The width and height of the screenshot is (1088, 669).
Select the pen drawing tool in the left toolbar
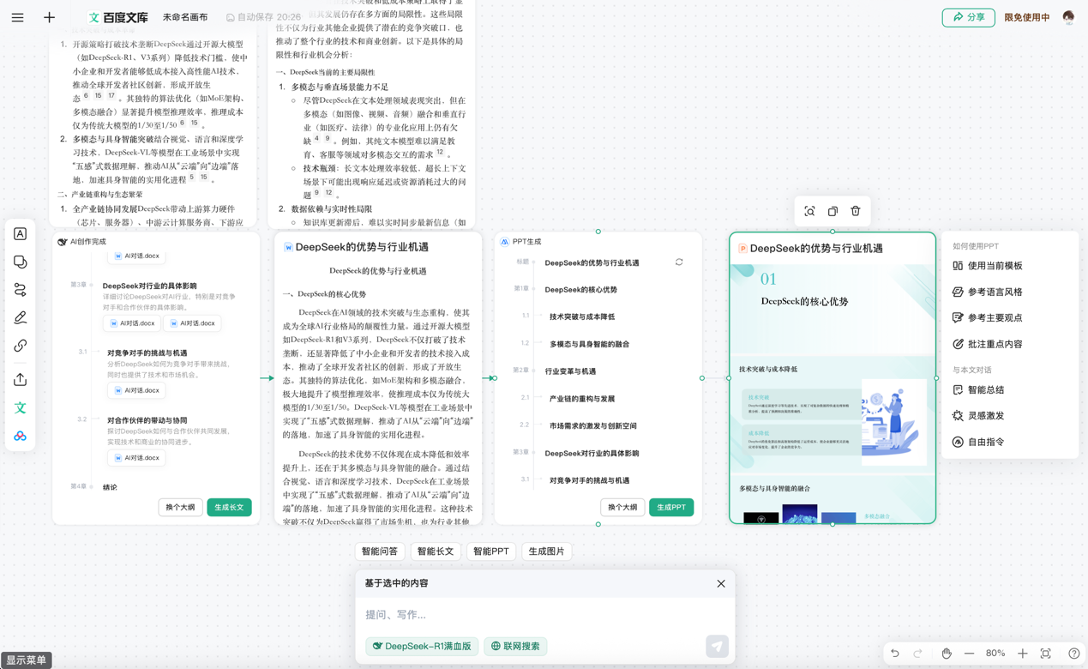click(x=21, y=317)
